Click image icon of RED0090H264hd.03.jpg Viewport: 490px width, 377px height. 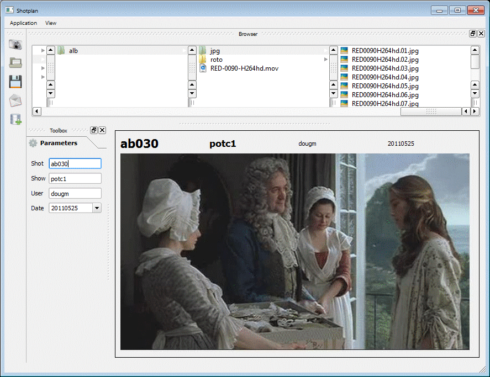(344, 68)
